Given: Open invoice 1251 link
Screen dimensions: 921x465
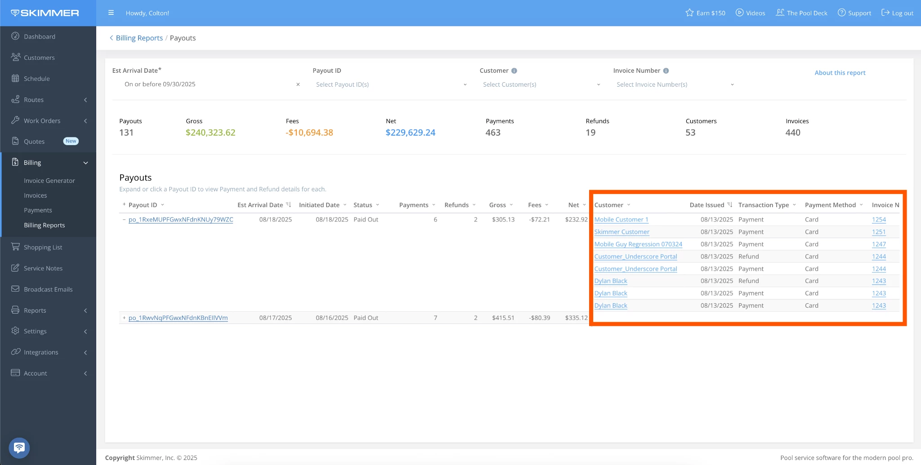Looking at the screenshot, I should pos(879,232).
